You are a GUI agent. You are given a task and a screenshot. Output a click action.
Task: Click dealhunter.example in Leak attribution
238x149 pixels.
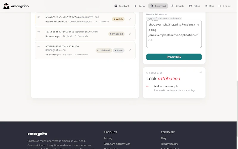[166, 86]
